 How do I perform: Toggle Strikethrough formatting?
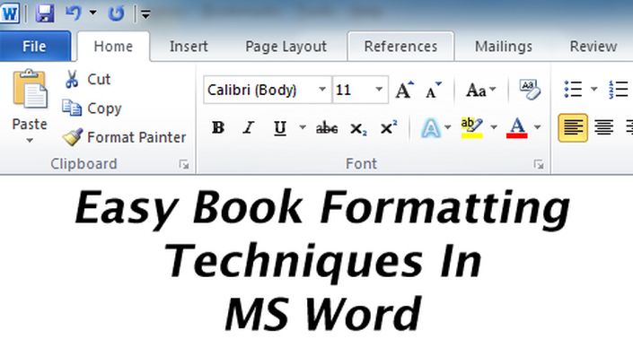click(x=327, y=128)
